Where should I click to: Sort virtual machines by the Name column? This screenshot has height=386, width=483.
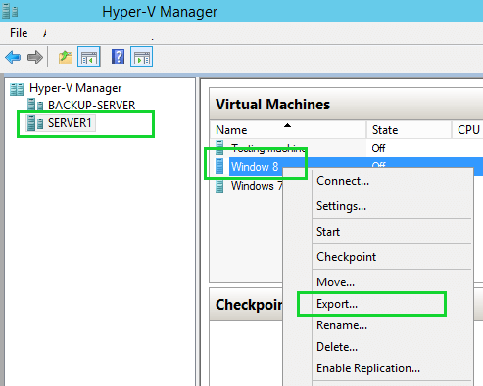(287, 130)
